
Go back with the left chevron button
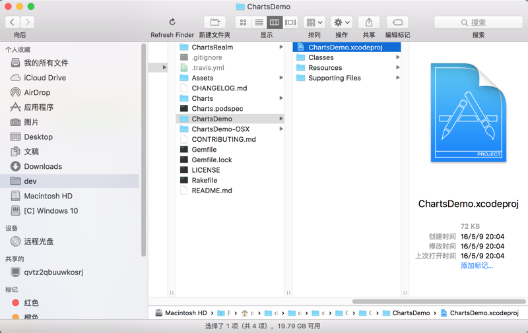13,22
